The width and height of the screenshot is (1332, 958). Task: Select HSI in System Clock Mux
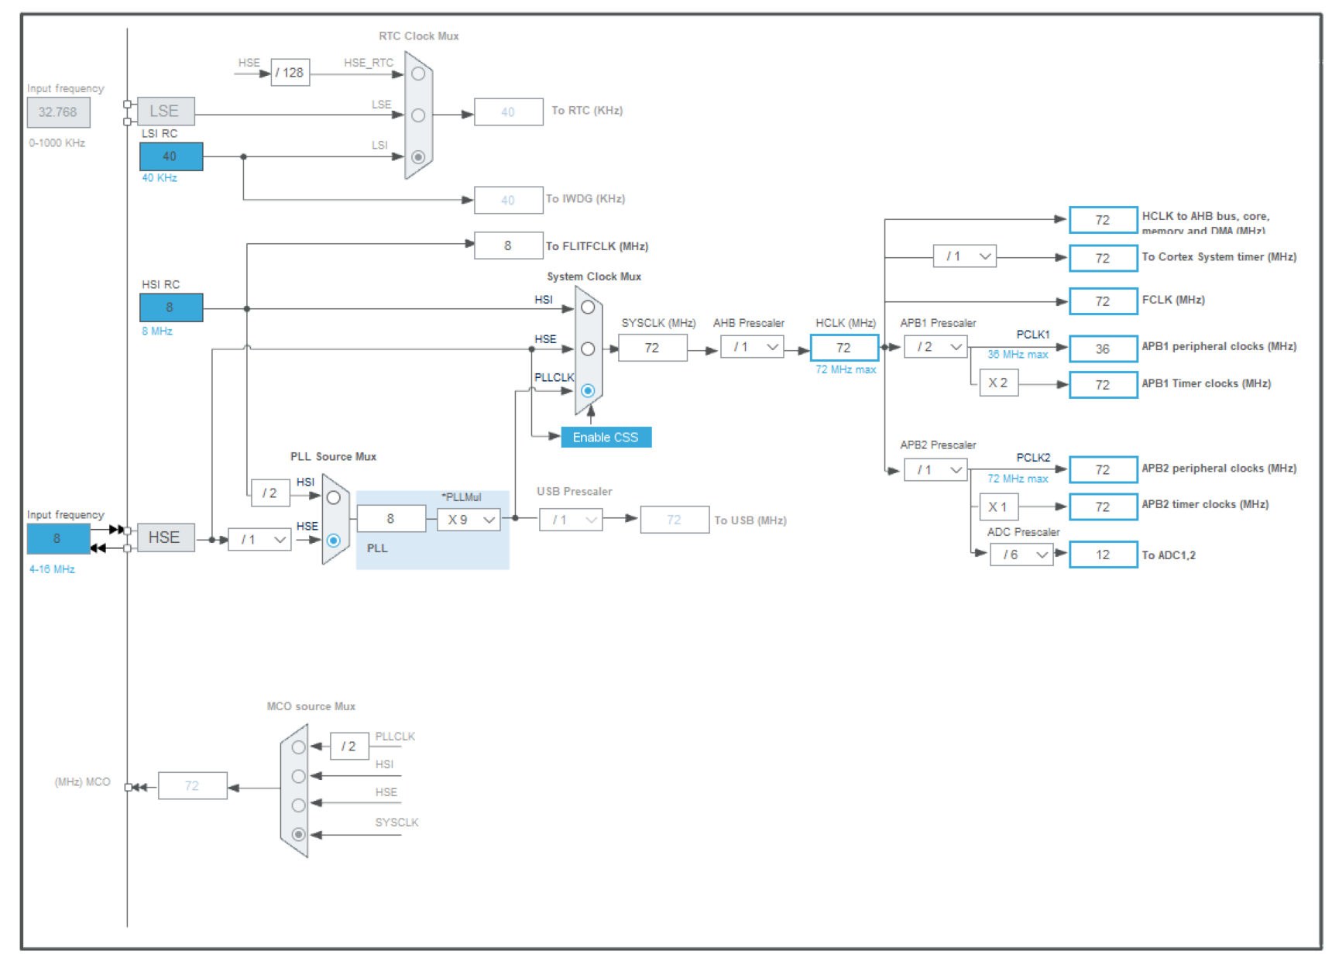[x=588, y=307]
